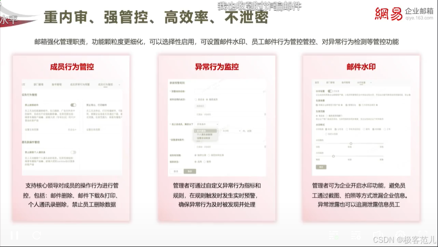The width and height of the screenshot is (438, 247).
Task: Select the 水印设置 tab in third screenshot
Action: [361, 83]
